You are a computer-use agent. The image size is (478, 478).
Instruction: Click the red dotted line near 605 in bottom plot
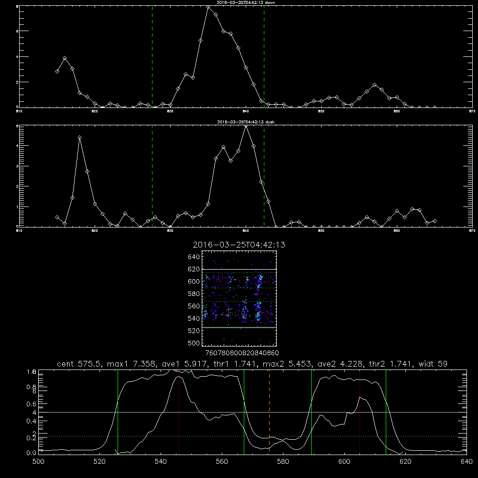(360, 412)
